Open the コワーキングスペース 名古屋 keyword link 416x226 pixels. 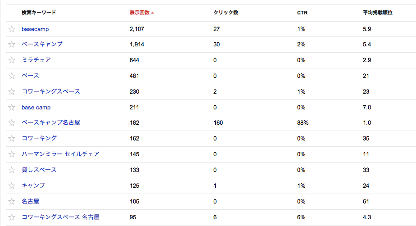coord(60,217)
